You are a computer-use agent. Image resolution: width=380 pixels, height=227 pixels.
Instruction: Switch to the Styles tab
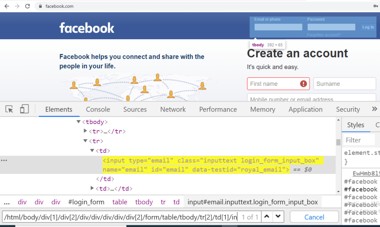(x=356, y=125)
